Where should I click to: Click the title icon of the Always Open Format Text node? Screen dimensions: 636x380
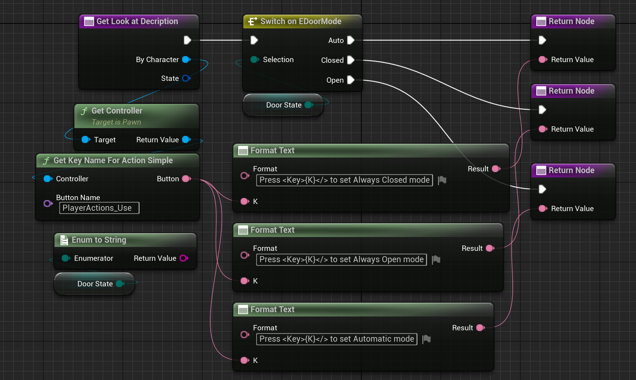243,230
